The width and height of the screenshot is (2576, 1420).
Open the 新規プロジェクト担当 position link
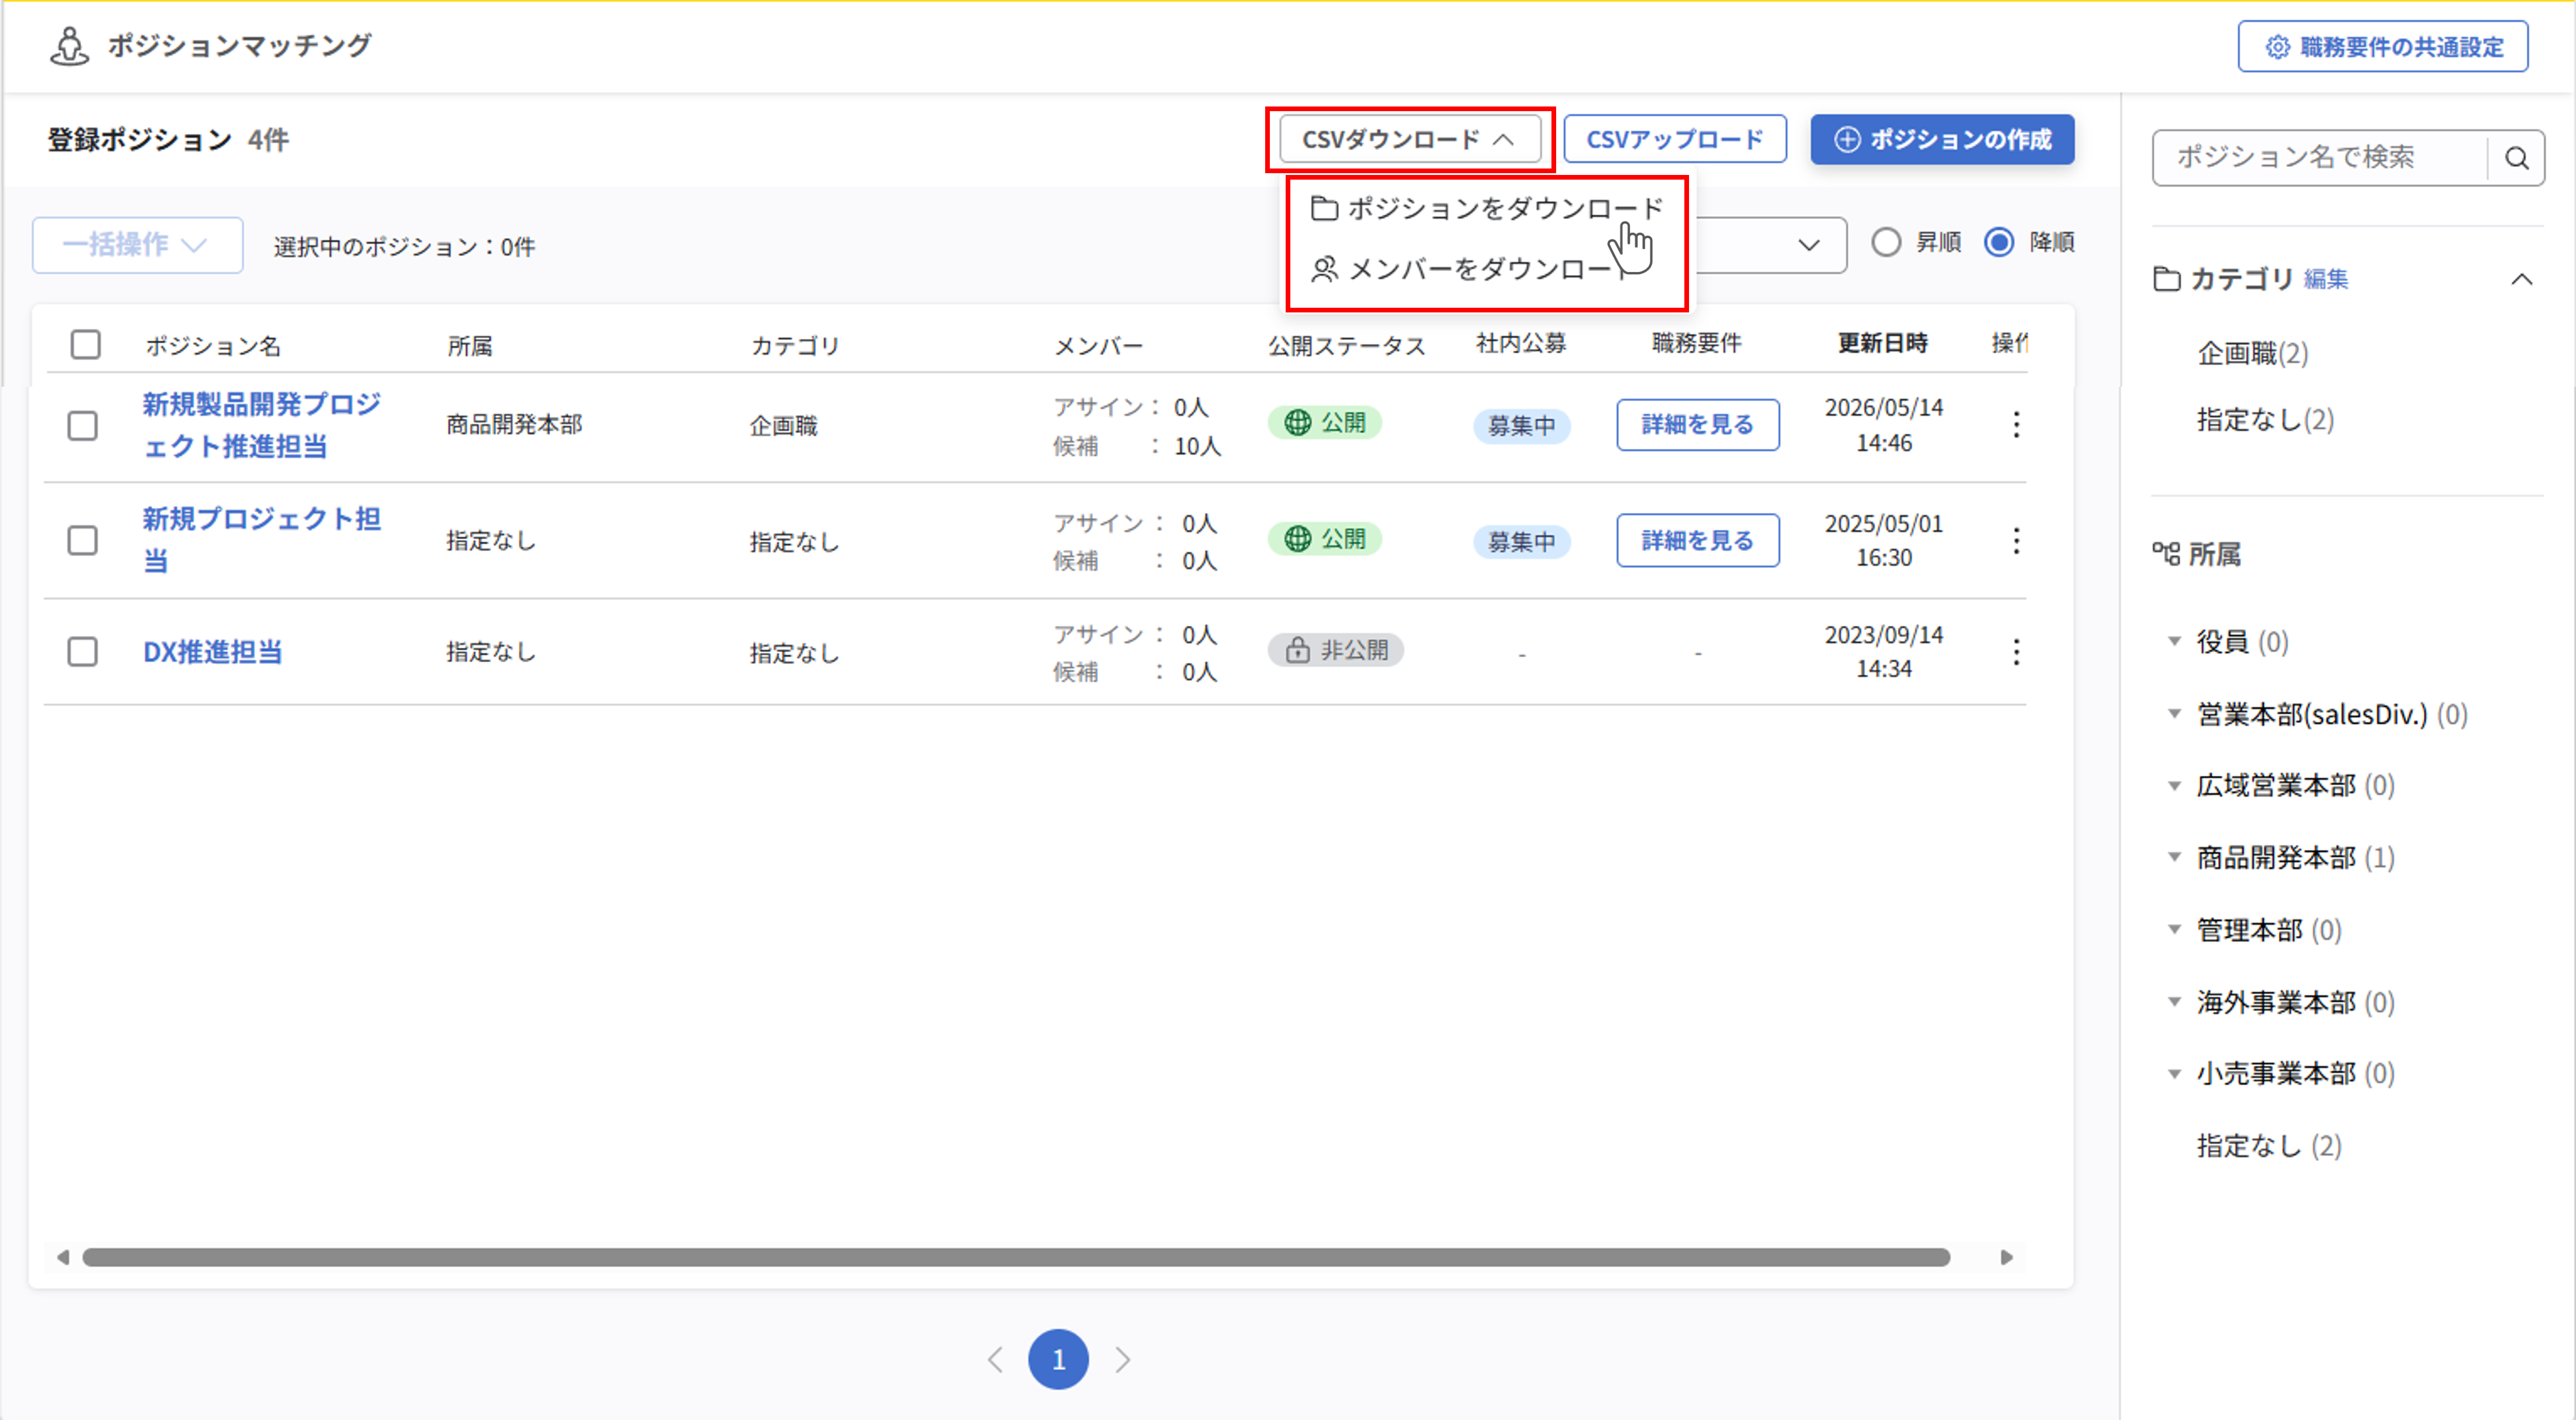261,539
